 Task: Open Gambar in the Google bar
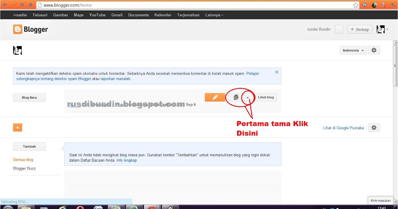click(61, 15)
